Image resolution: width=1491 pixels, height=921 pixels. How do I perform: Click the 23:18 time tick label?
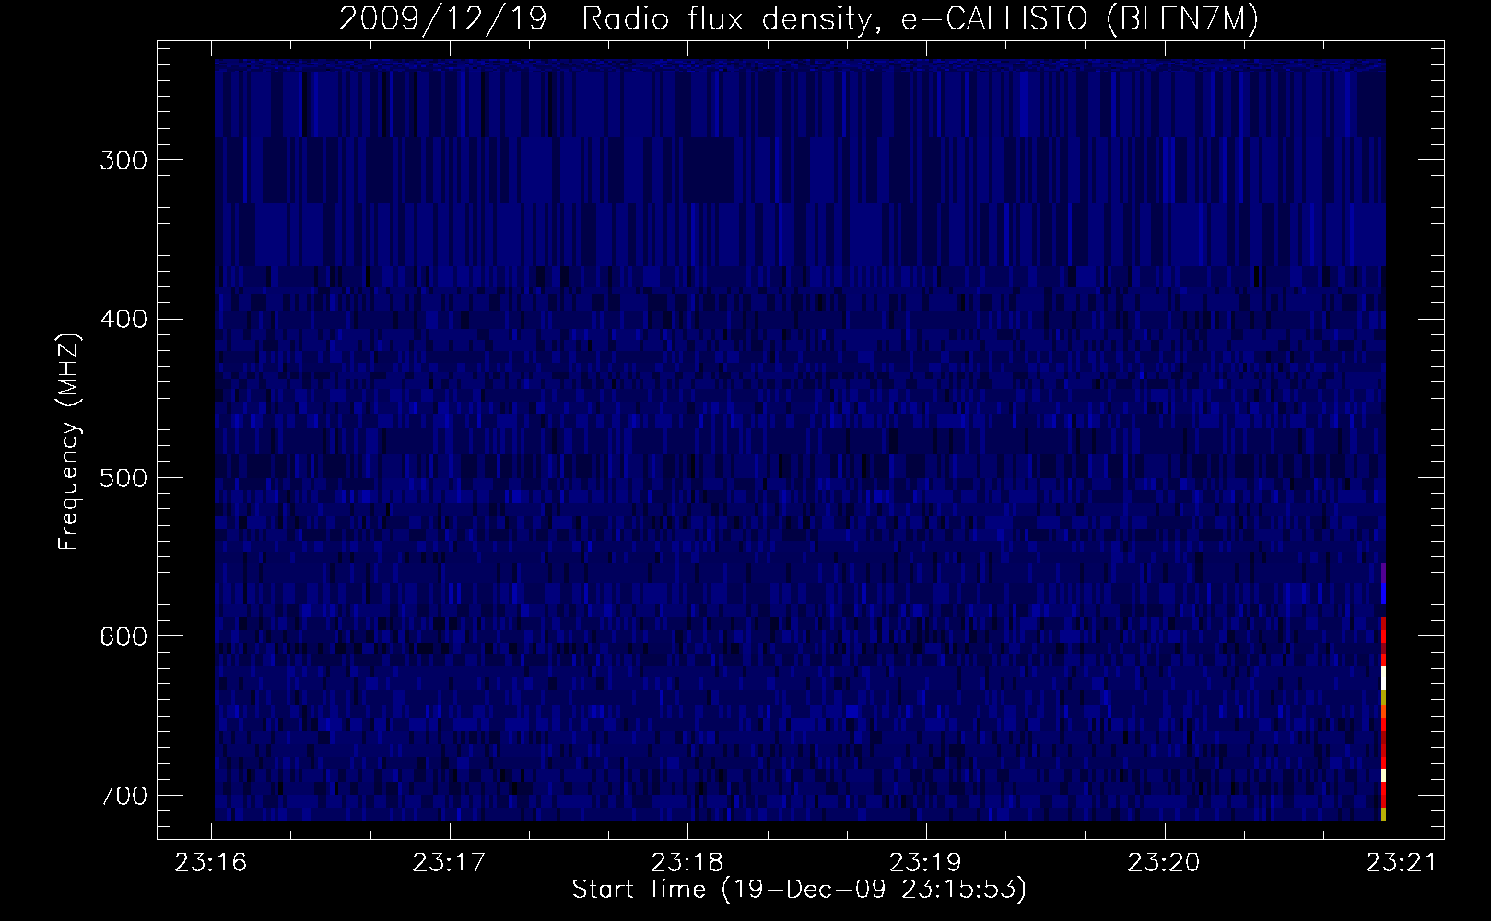687,862
